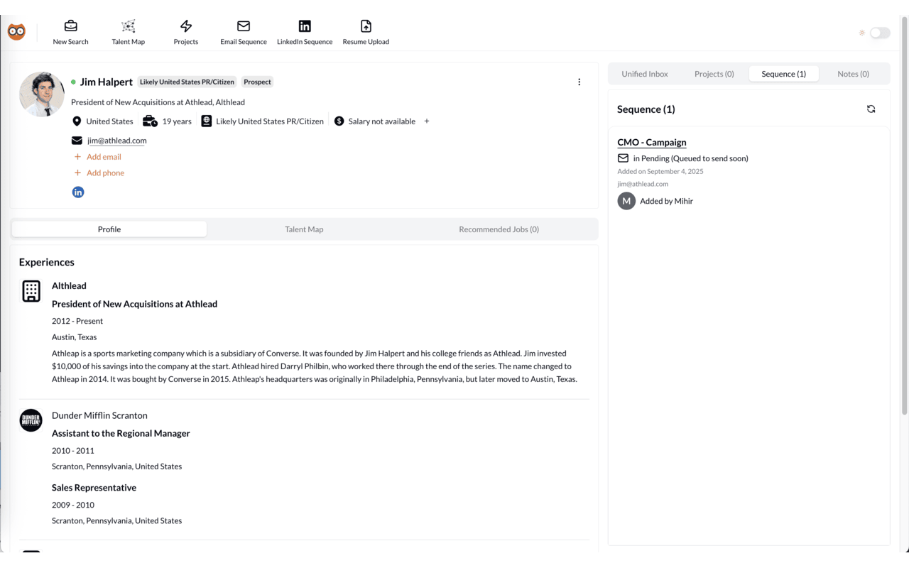Click Add phone
Image resolution: width=909 pixels, height=568 pixels.
point(99,173)
